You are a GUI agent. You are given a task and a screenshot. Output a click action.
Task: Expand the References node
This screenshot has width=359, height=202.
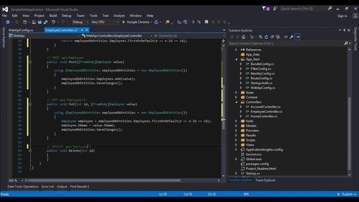[x=236, y=50]
